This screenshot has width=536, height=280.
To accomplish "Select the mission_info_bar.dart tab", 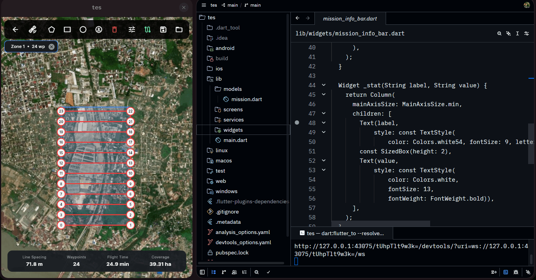I will point(350,18).
